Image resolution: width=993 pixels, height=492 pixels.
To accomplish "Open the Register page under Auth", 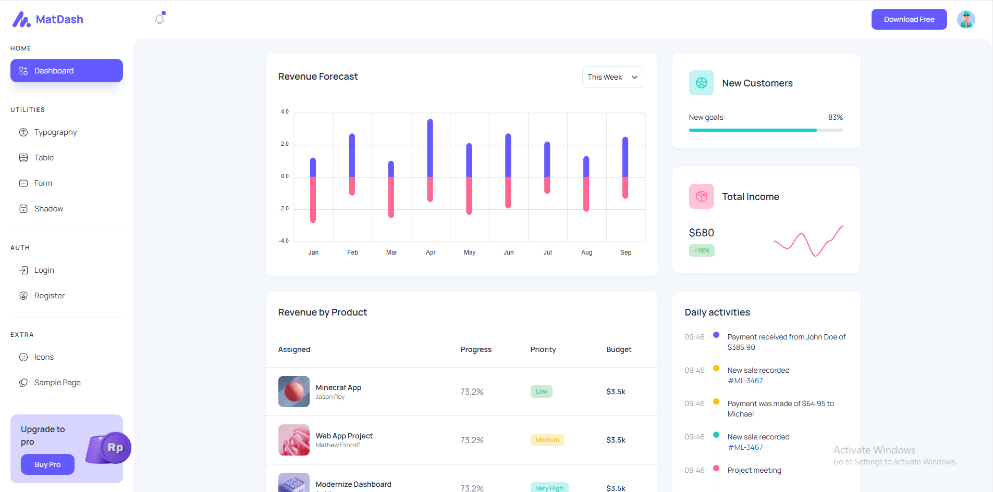I will (49, 295).
